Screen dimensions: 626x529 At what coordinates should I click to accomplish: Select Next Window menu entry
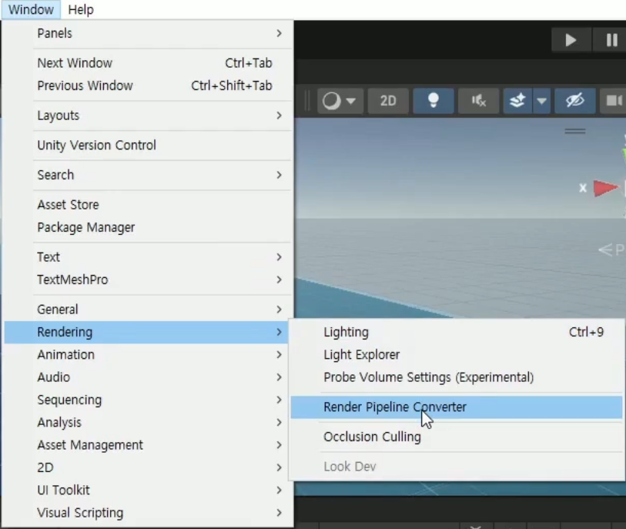coord(149,63)
